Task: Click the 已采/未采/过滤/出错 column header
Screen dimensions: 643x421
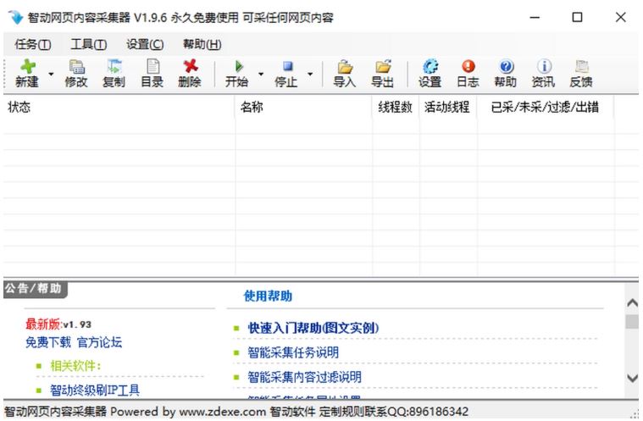Action: click(x=546, y=108)
